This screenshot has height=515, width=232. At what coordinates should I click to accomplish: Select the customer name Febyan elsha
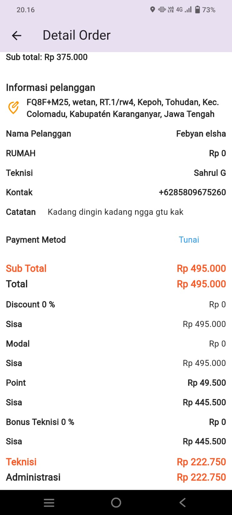[201, 134]
